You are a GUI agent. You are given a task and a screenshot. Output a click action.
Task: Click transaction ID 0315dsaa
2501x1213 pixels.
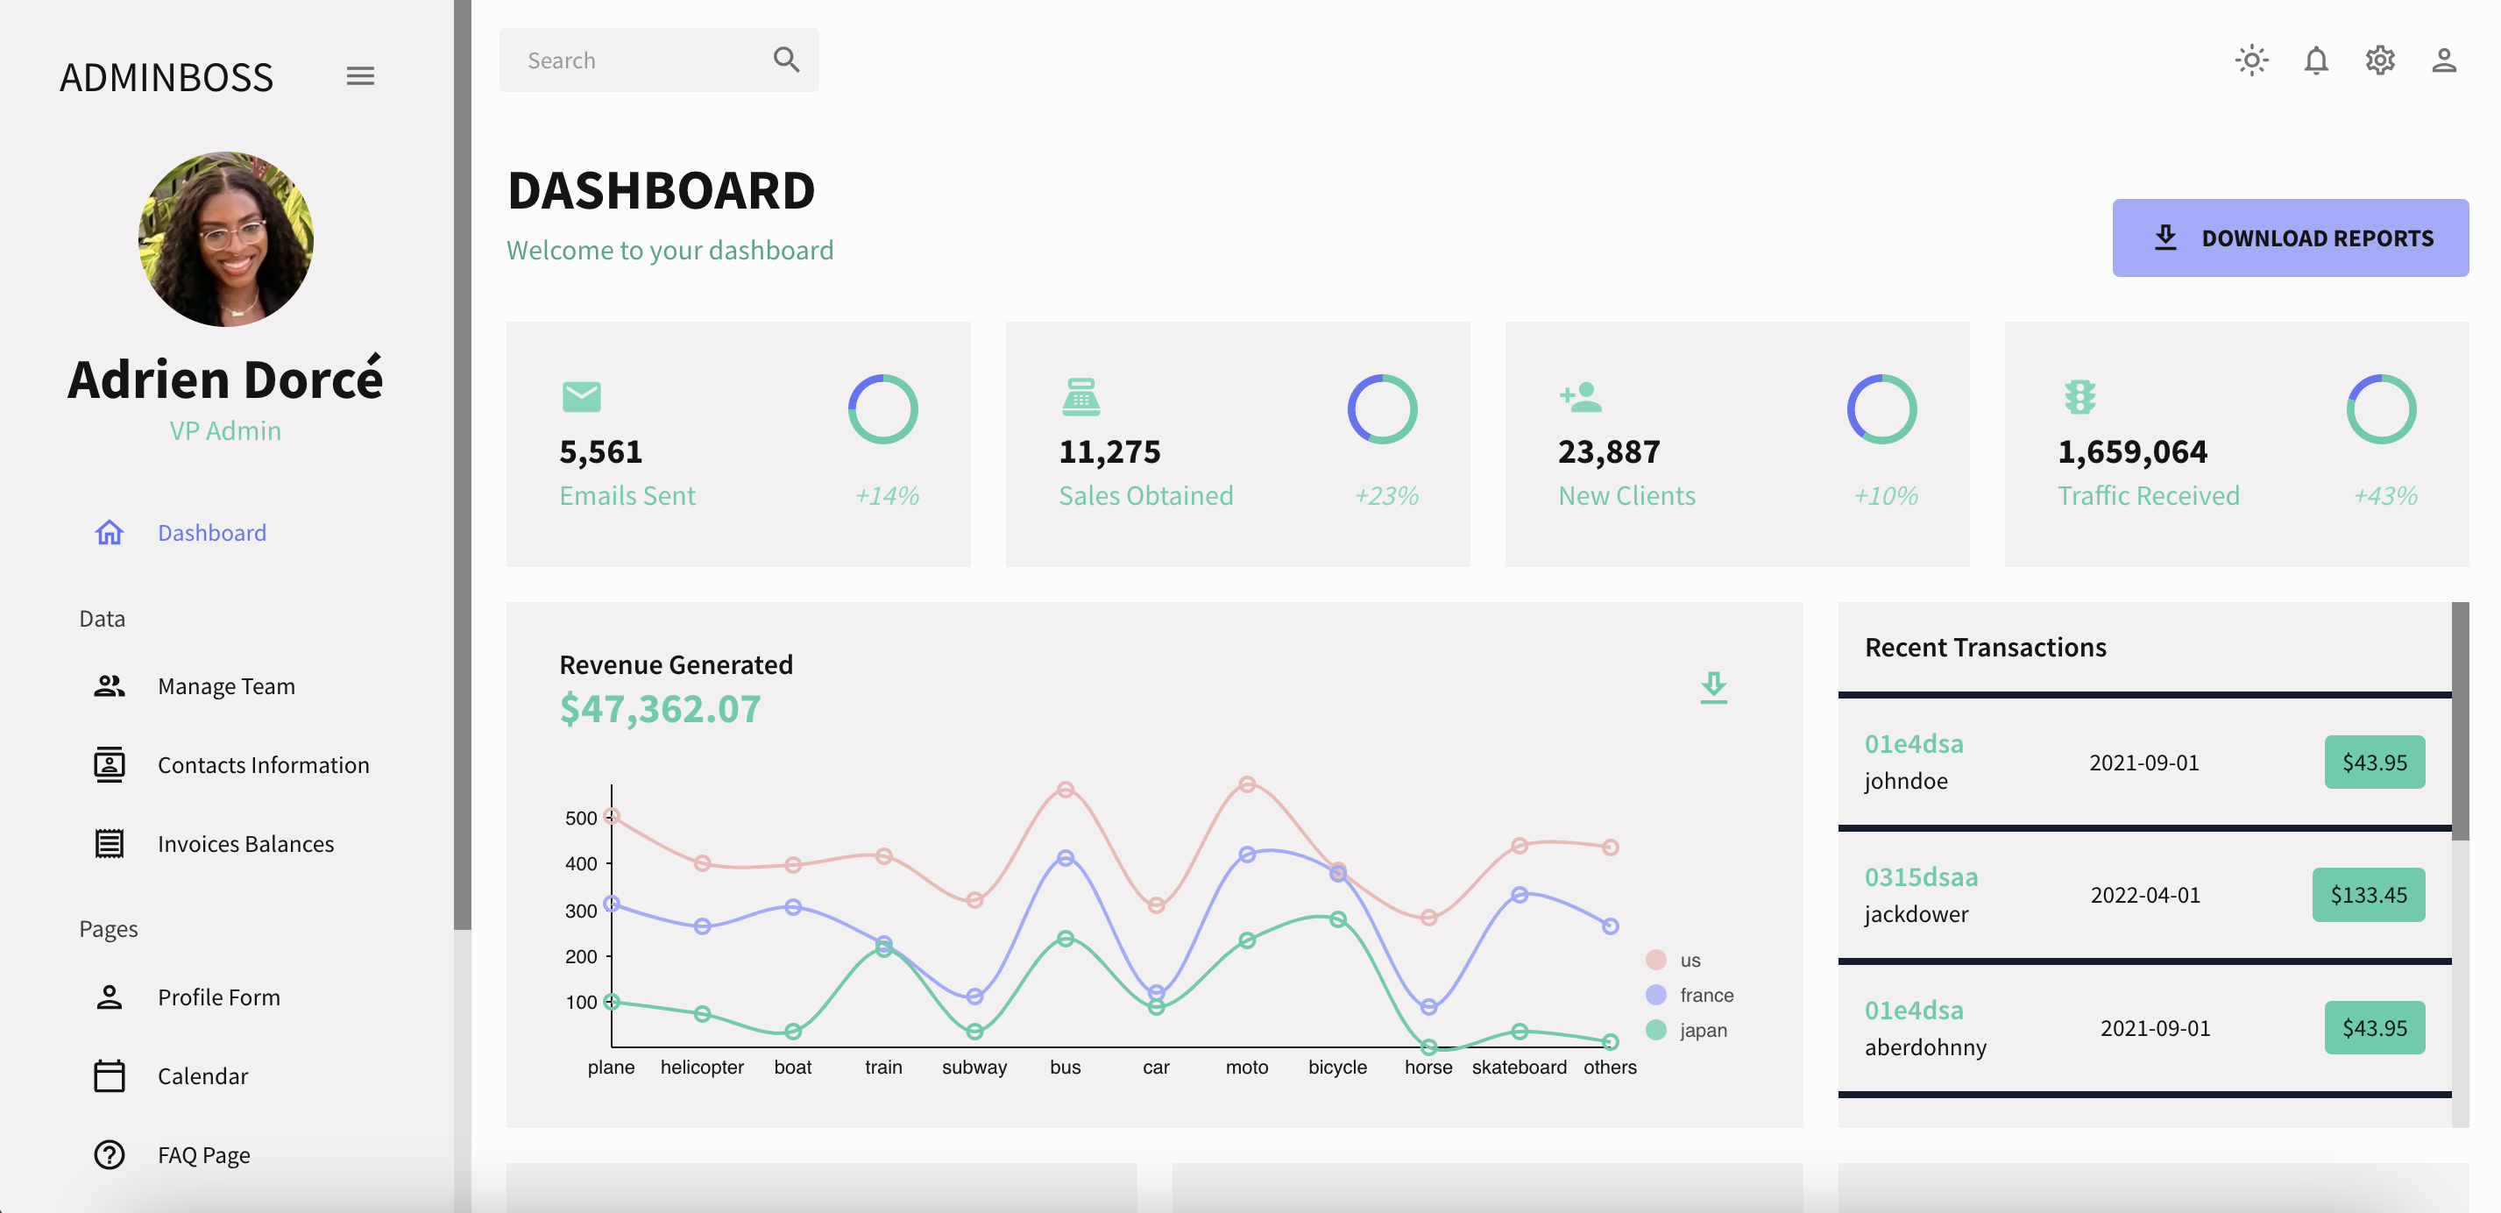[x=1920, y=877]
